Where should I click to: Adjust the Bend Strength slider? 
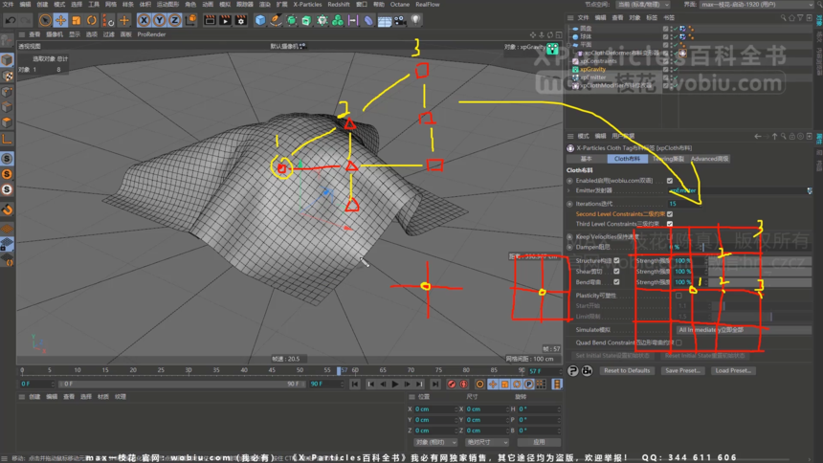coord(760,282)
